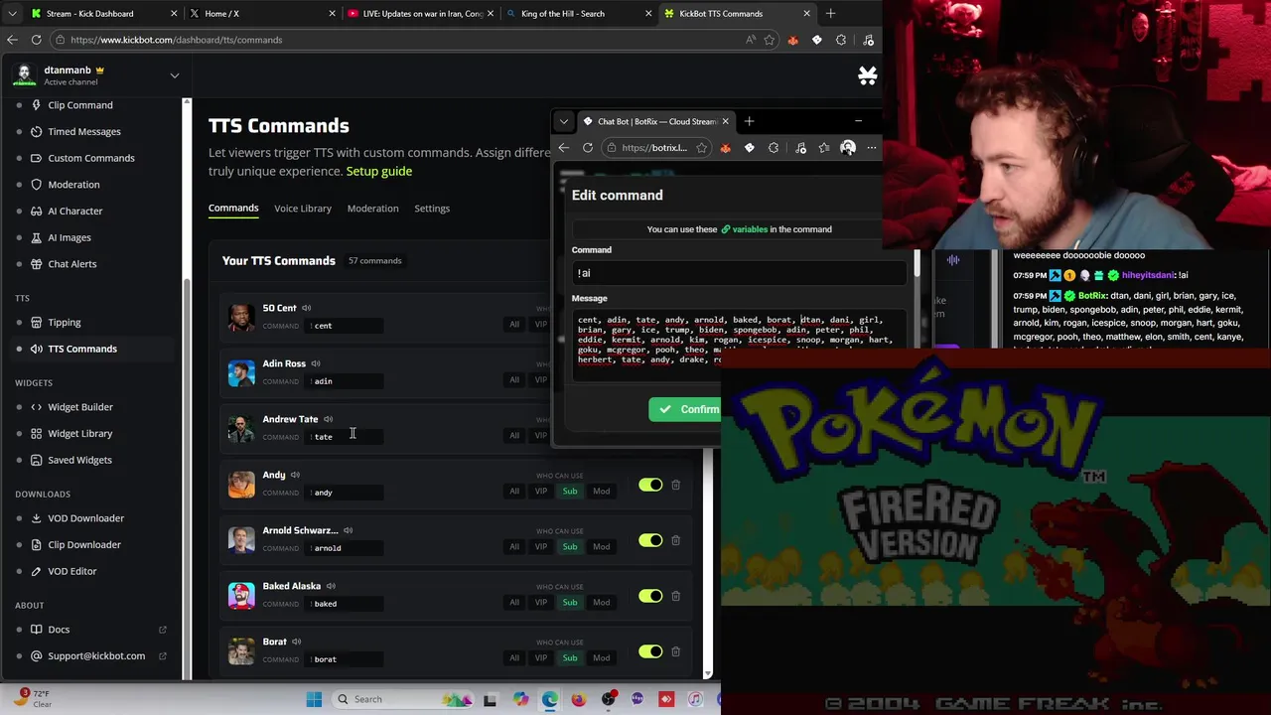Open Chat Alerts in the sidebar

coord(71,264)
